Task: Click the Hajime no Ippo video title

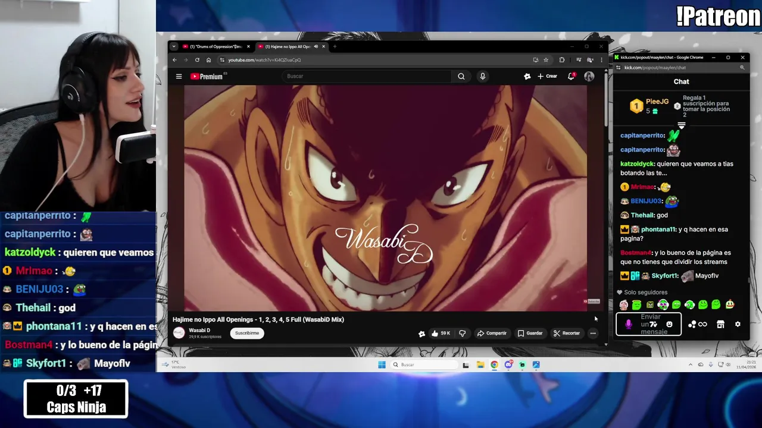Action: click(x=258, y=319)
